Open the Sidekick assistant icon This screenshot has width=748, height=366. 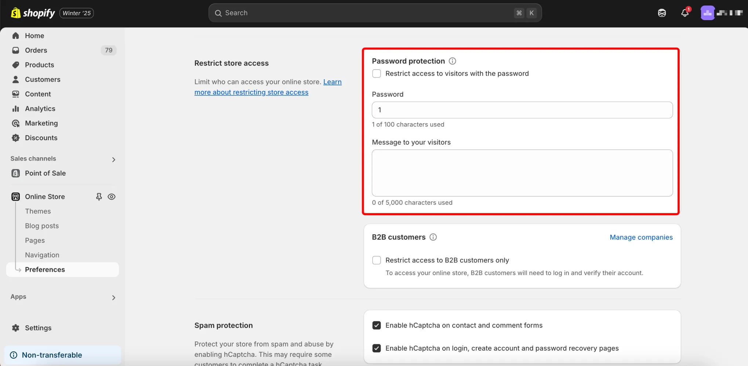click(x=662, y=13)
